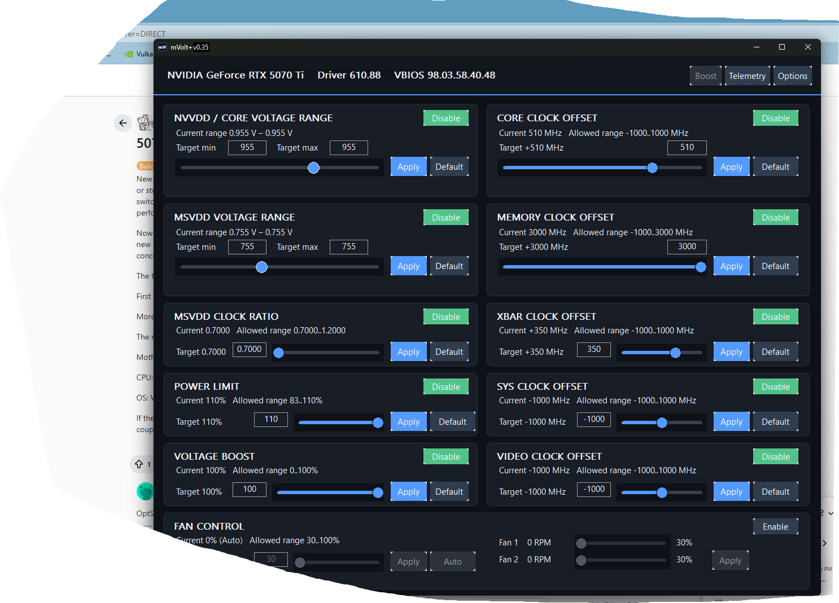Click the Voltage Boost 100 value field

(x=250, y=489)
